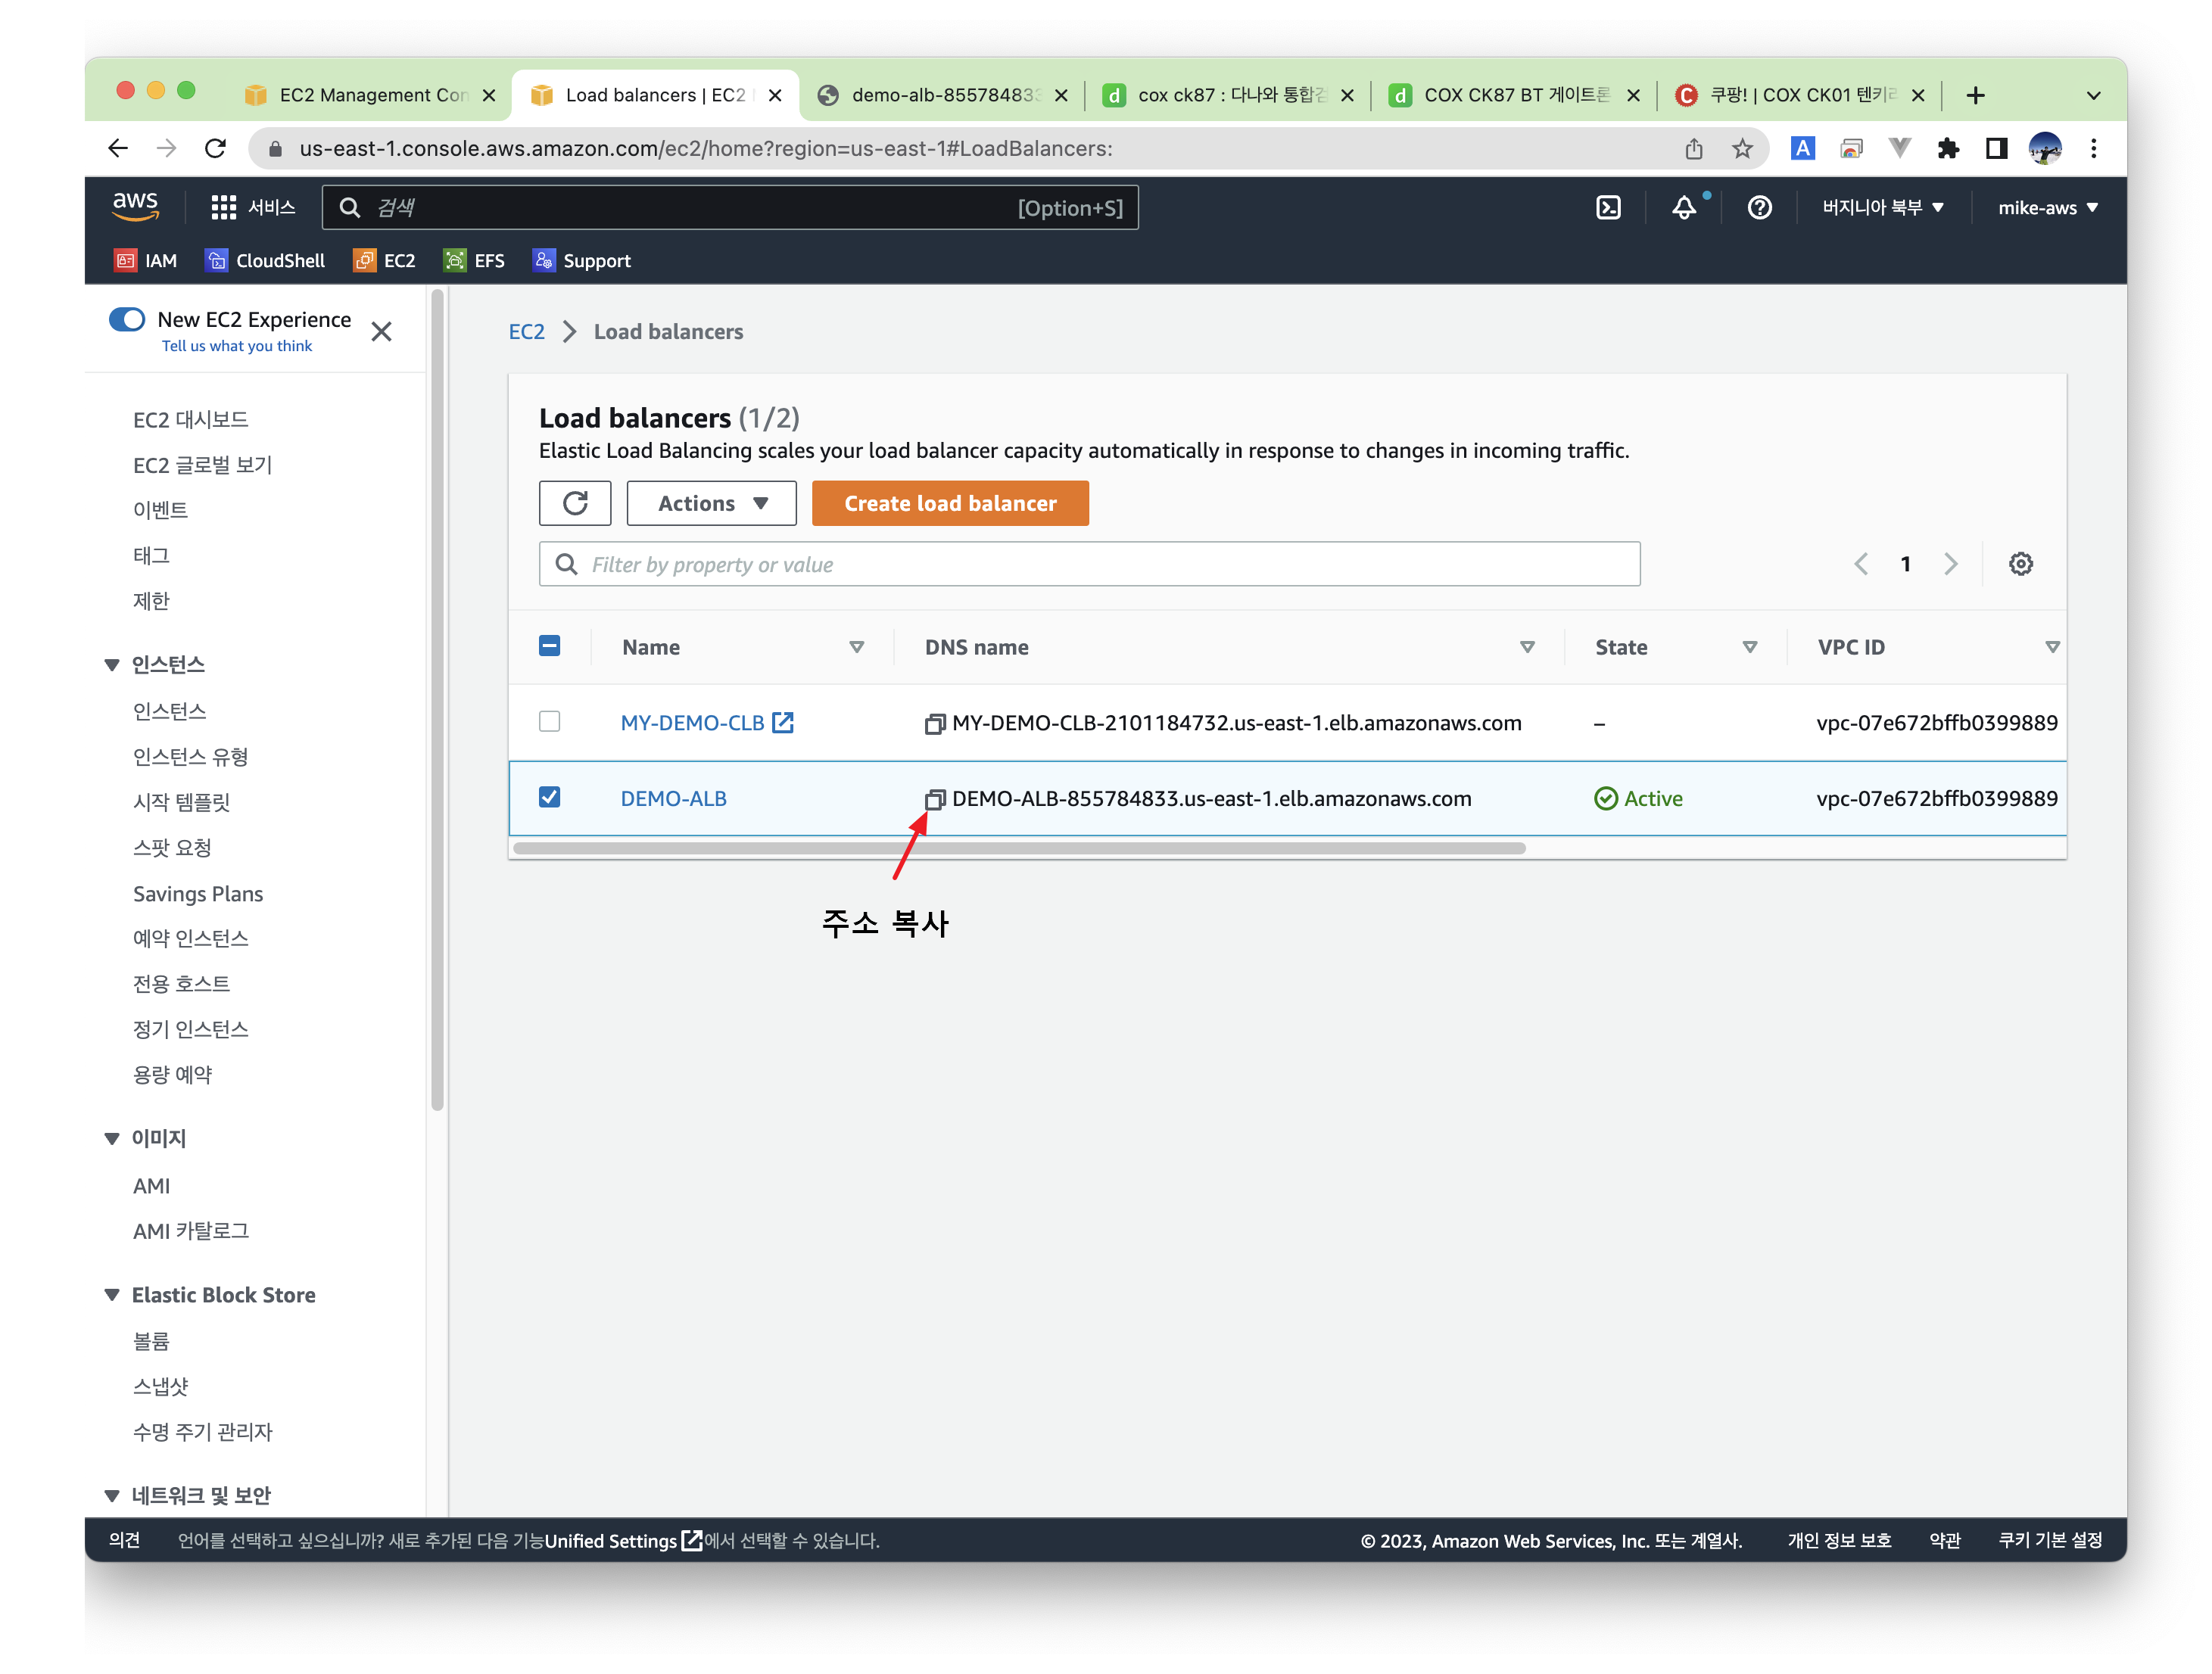Copy the DEMO-ALB DNS name with copy icon
Screen dimensions: 2212x1674
pyautogui.click(x=934, y=799)
